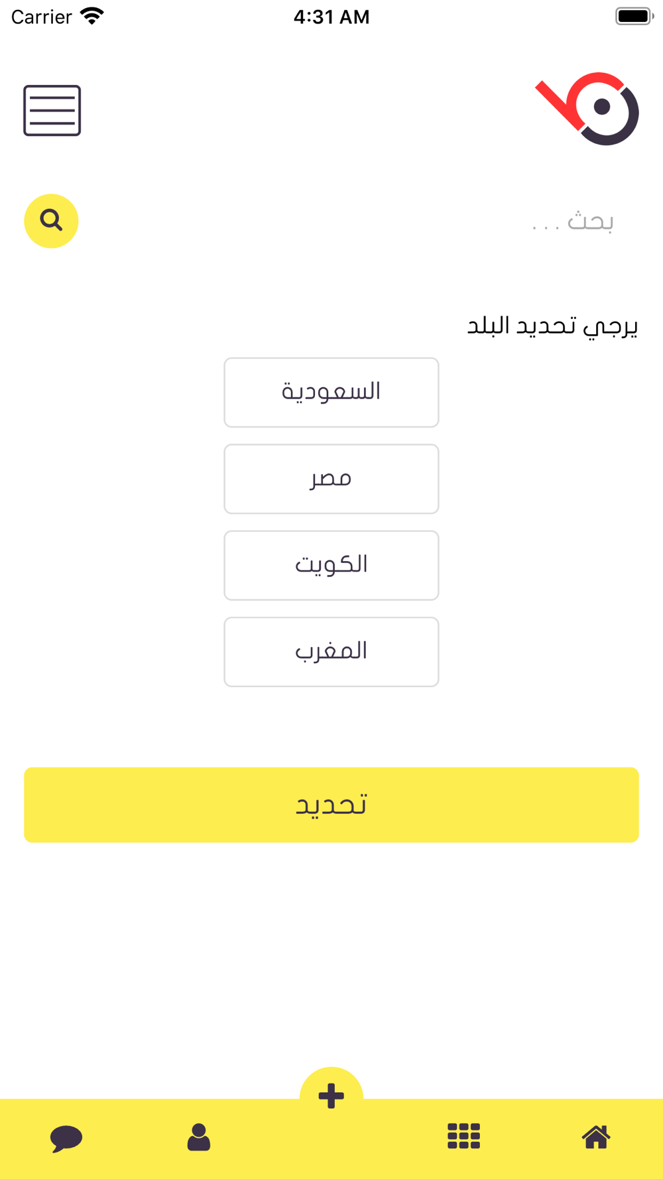663x1179 pixels.
Task: Tap the Carrier label in status bar
Action: (x=41, y=17)
